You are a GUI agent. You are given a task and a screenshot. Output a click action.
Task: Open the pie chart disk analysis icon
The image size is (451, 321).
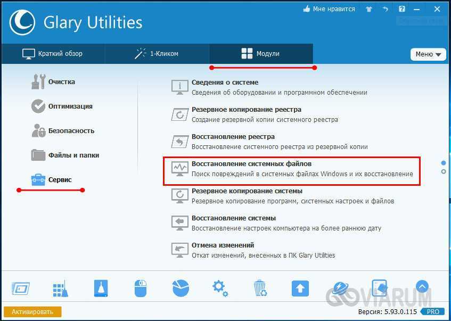pyautogui.click(x=181, y=289)
